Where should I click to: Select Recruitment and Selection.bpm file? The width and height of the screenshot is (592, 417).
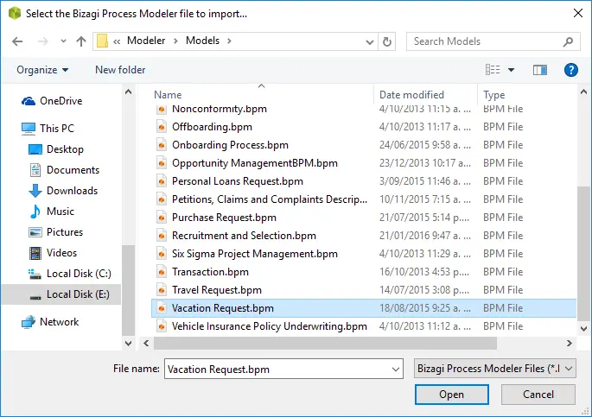pyautogui.click(x=244, y=236)
